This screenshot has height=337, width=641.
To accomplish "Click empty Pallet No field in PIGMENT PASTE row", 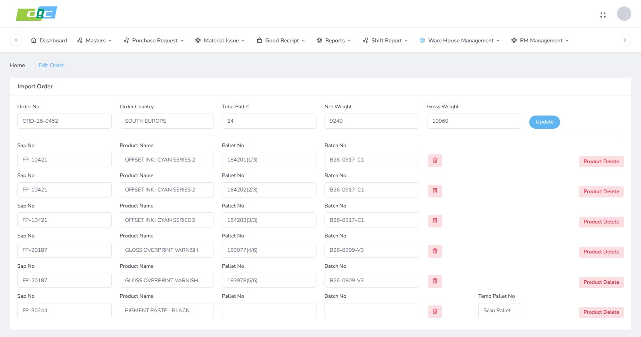I will point(269,311).
